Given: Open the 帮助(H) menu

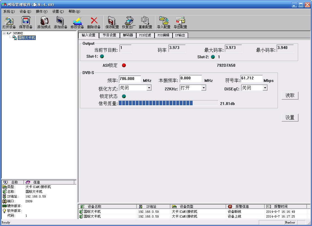Looking at the screenshot, I should [x=74, y=12].
